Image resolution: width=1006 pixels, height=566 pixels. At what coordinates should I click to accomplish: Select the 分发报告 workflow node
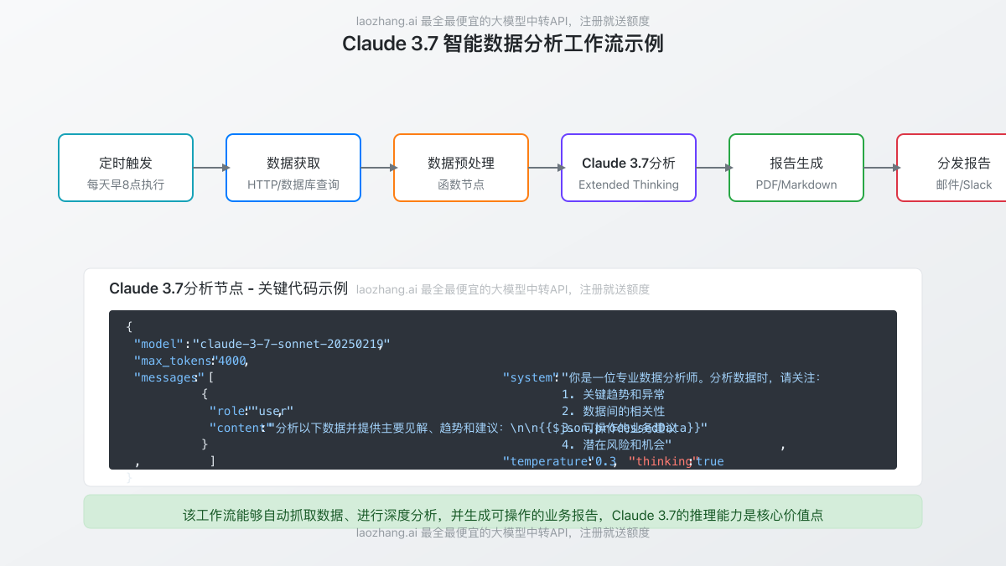pyautogui.click(x=952, y=168)
